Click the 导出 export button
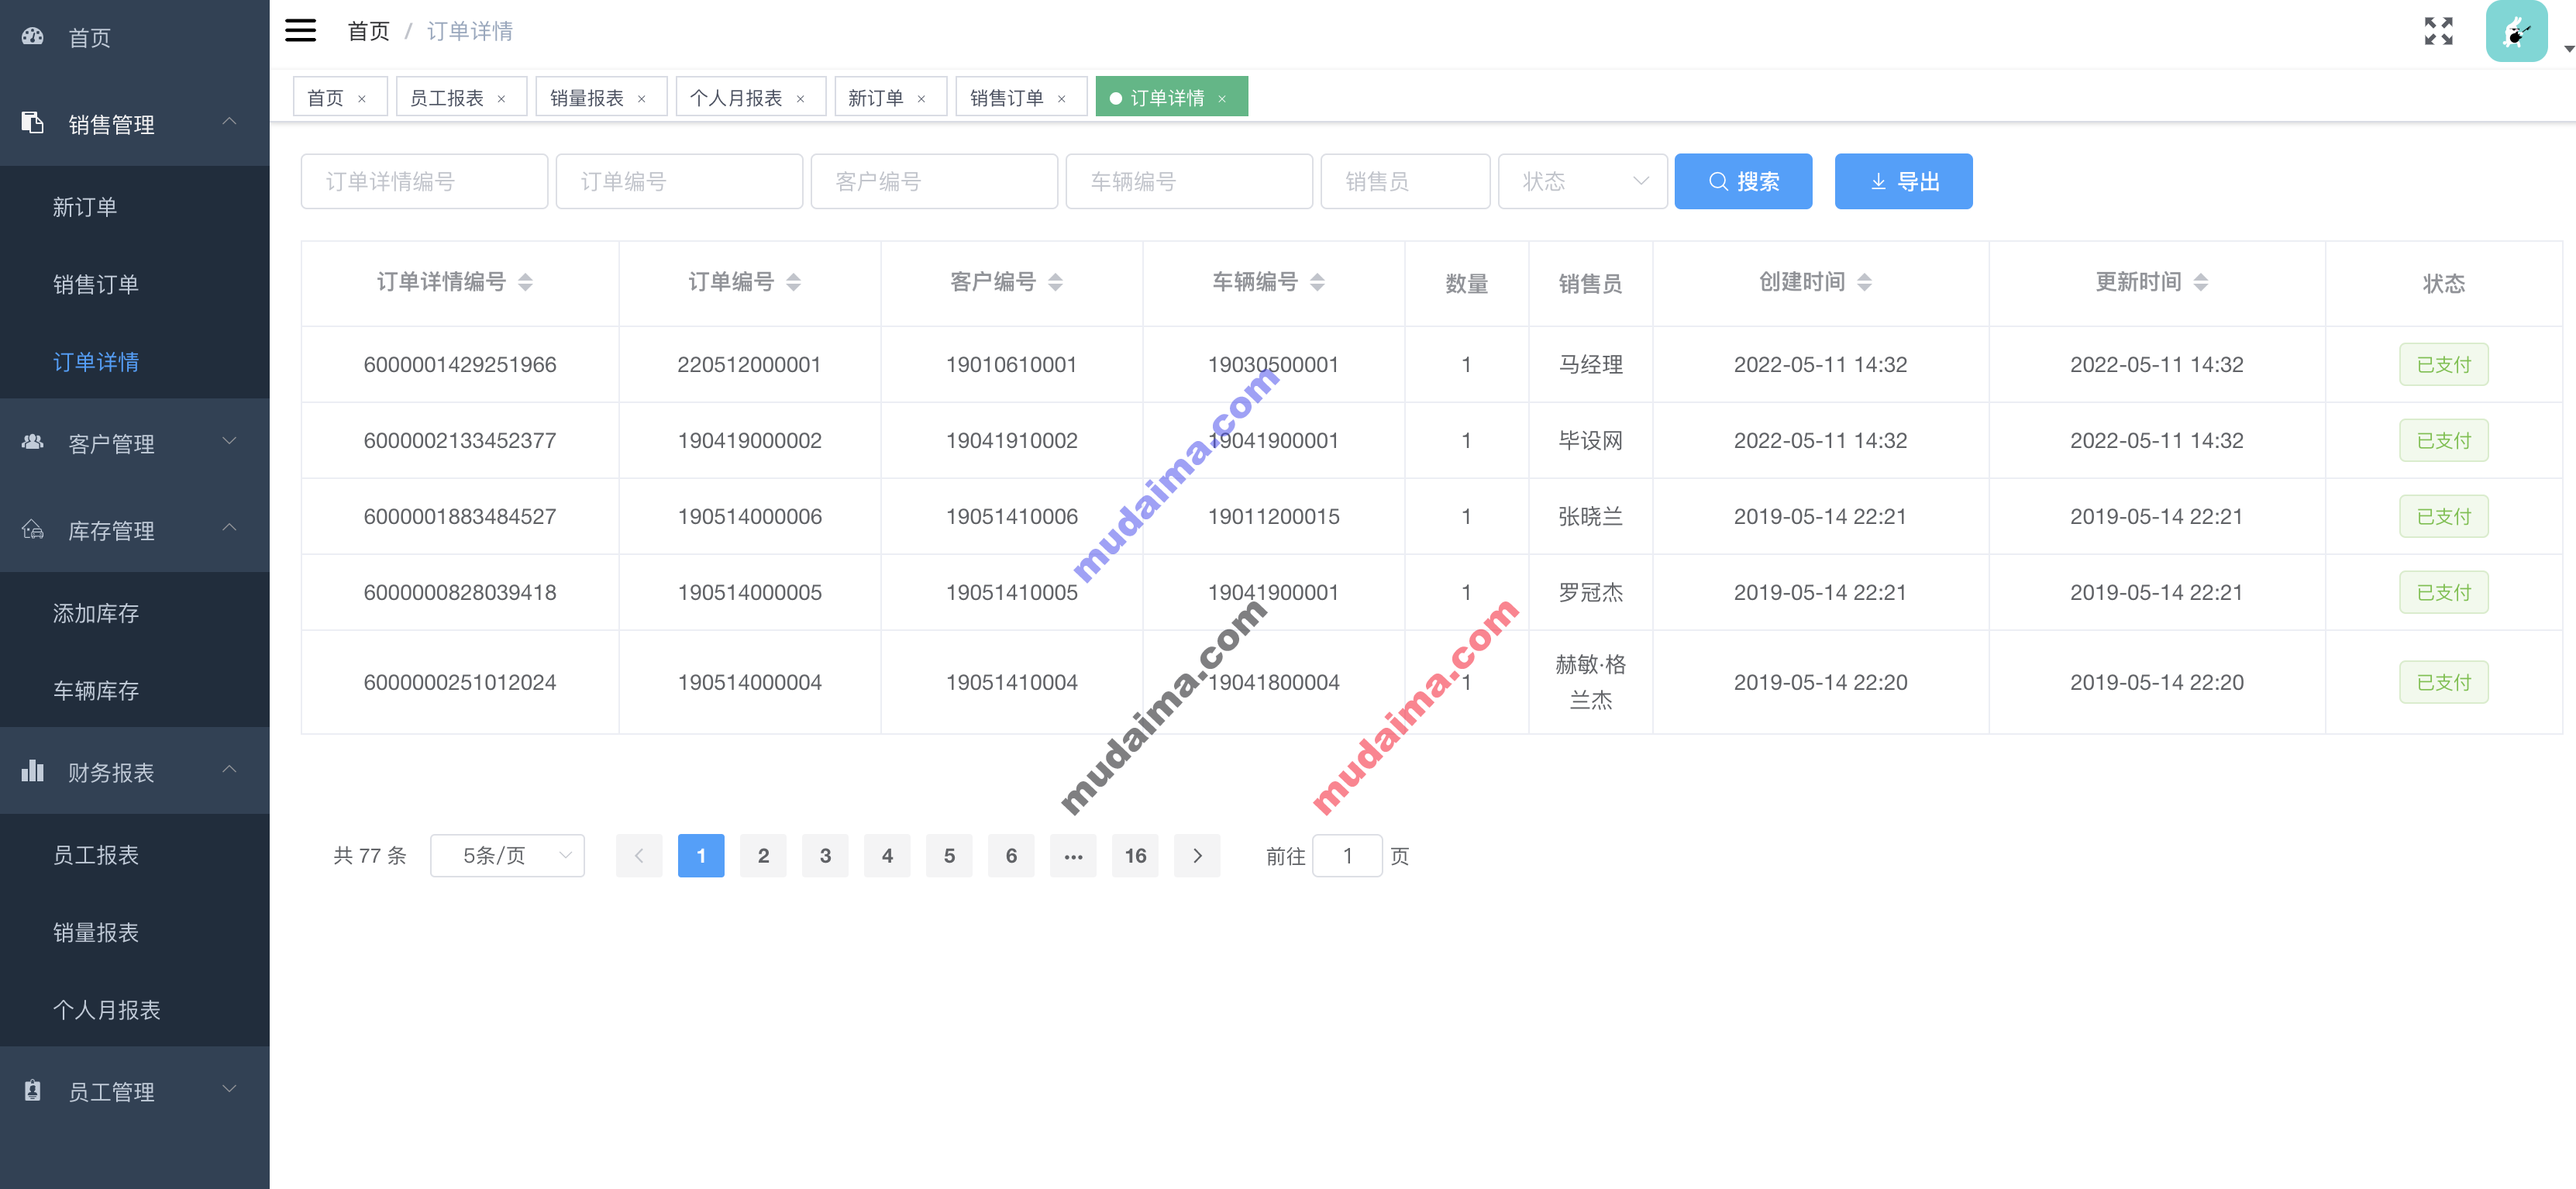Viewport: 2576px width, 1189px height. click(1903, 181)
